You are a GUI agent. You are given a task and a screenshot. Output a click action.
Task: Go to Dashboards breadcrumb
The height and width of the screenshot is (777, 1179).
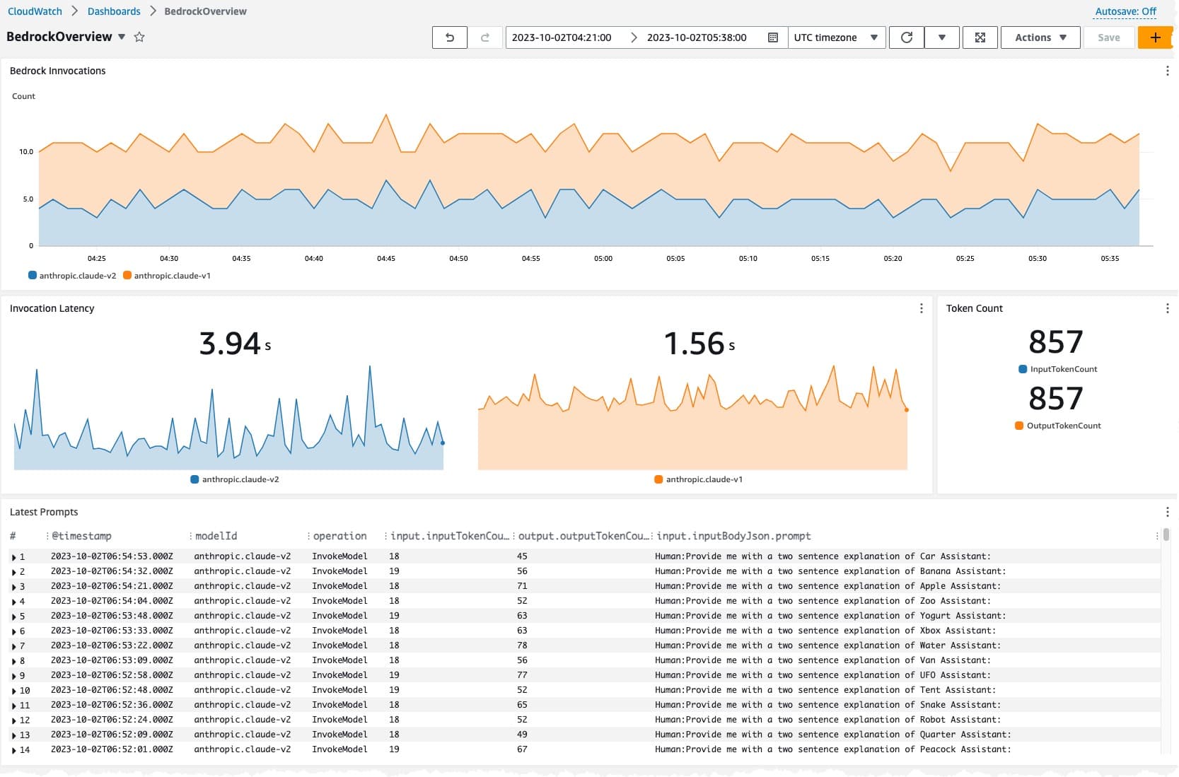[114, 11]
